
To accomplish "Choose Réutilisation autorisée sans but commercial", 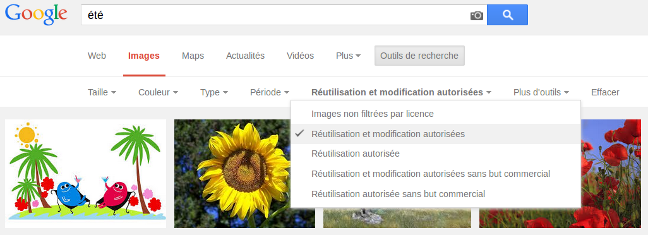I will pyautogui.click(x=436, y=194).
